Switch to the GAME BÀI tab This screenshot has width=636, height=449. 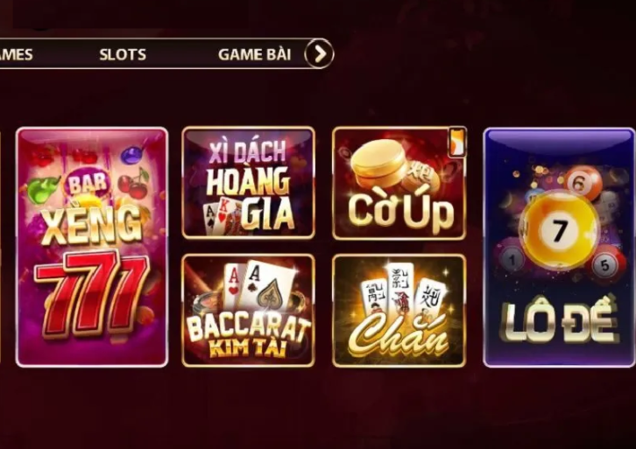coord(254,54)
